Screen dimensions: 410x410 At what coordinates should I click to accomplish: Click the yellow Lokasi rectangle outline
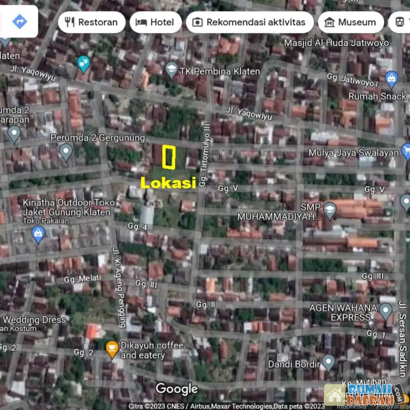[x=169, y=157]
